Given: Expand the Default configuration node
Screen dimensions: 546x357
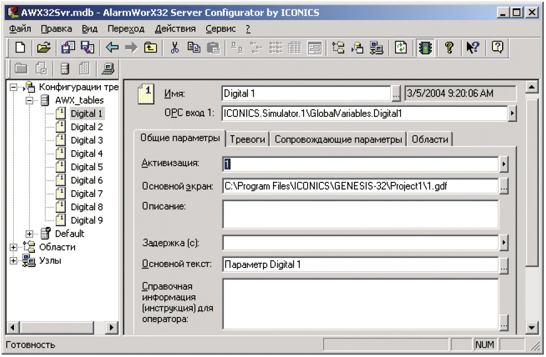Looking at the screenshot, I should 30,234.
